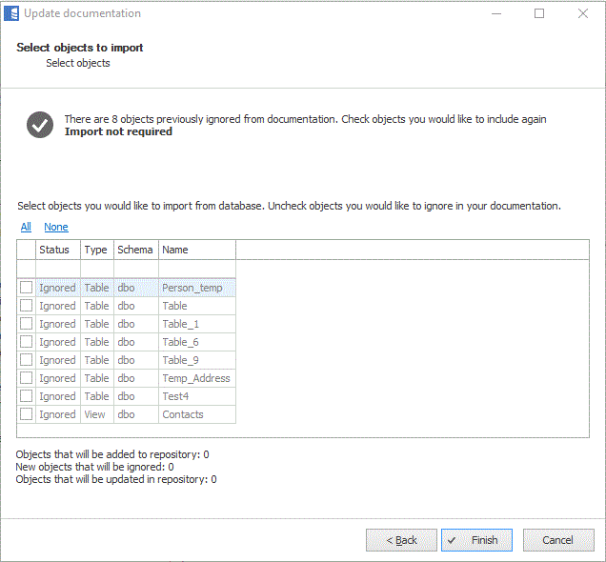Click the Schema column header

135,250
